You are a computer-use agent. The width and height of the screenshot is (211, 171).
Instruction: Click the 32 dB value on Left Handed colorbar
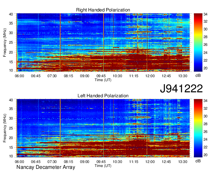point(205,108)
